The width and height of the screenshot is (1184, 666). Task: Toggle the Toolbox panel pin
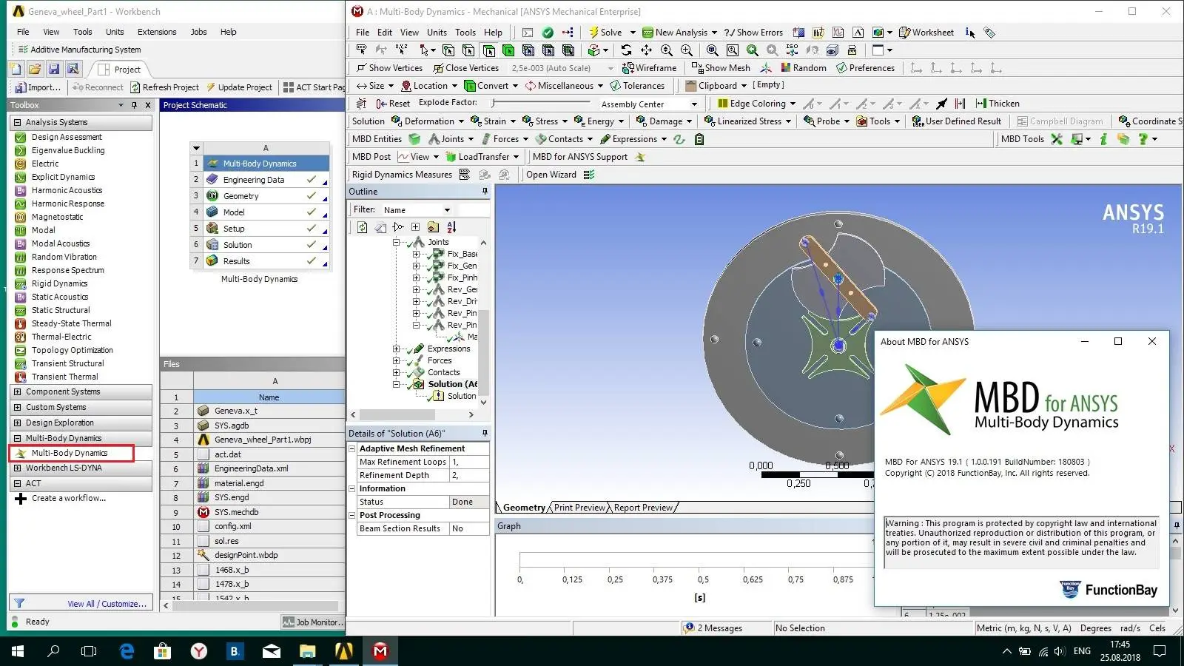(134, 106)
